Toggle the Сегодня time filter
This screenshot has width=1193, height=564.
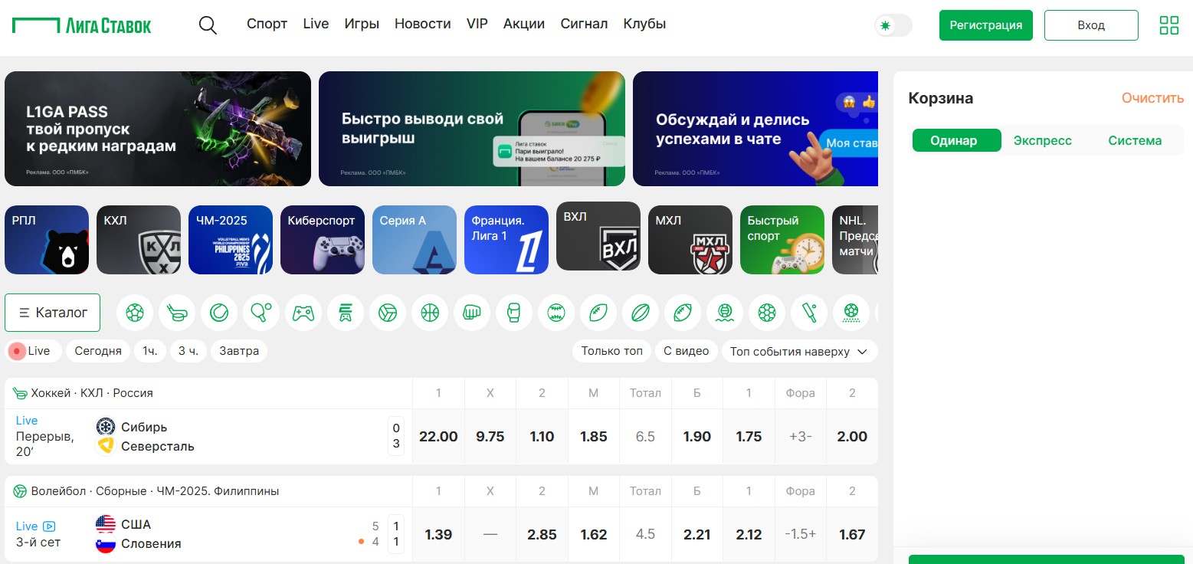(x=98, y=351)
